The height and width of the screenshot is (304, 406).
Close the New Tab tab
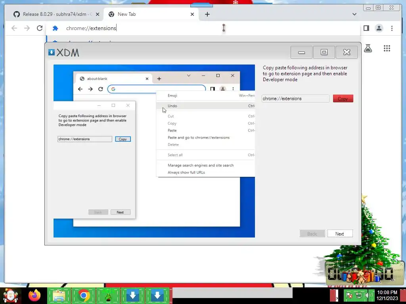(x=192, y=14)
